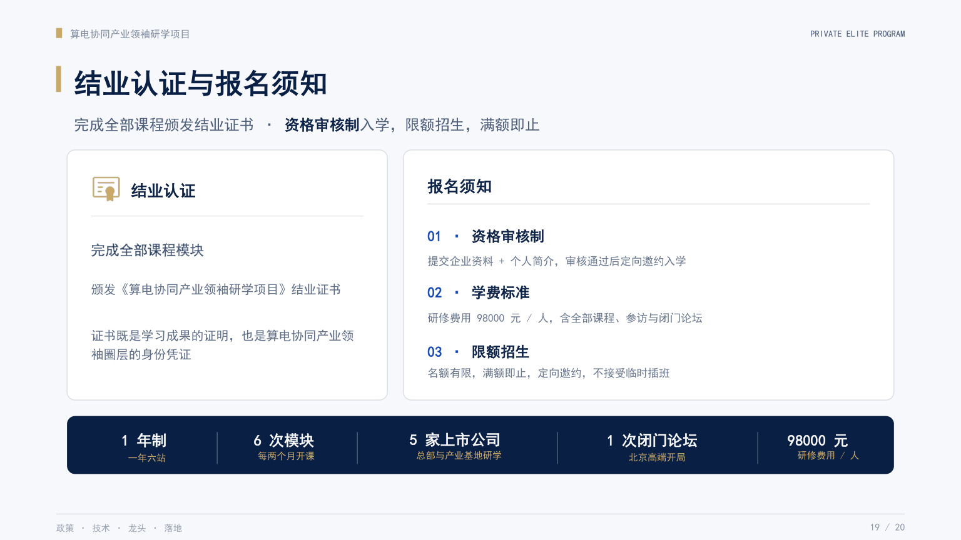The height and width of the screenshot is (540, 961).
Task: Select the line 提交企业资料 + 个人简介
Action: pos(557,261)
